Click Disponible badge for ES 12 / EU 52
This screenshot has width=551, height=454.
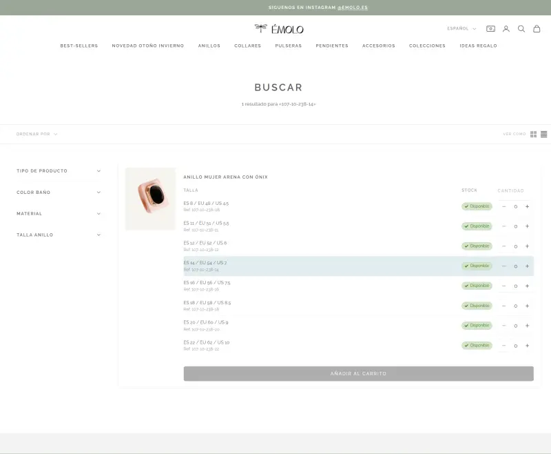(477, 246)
